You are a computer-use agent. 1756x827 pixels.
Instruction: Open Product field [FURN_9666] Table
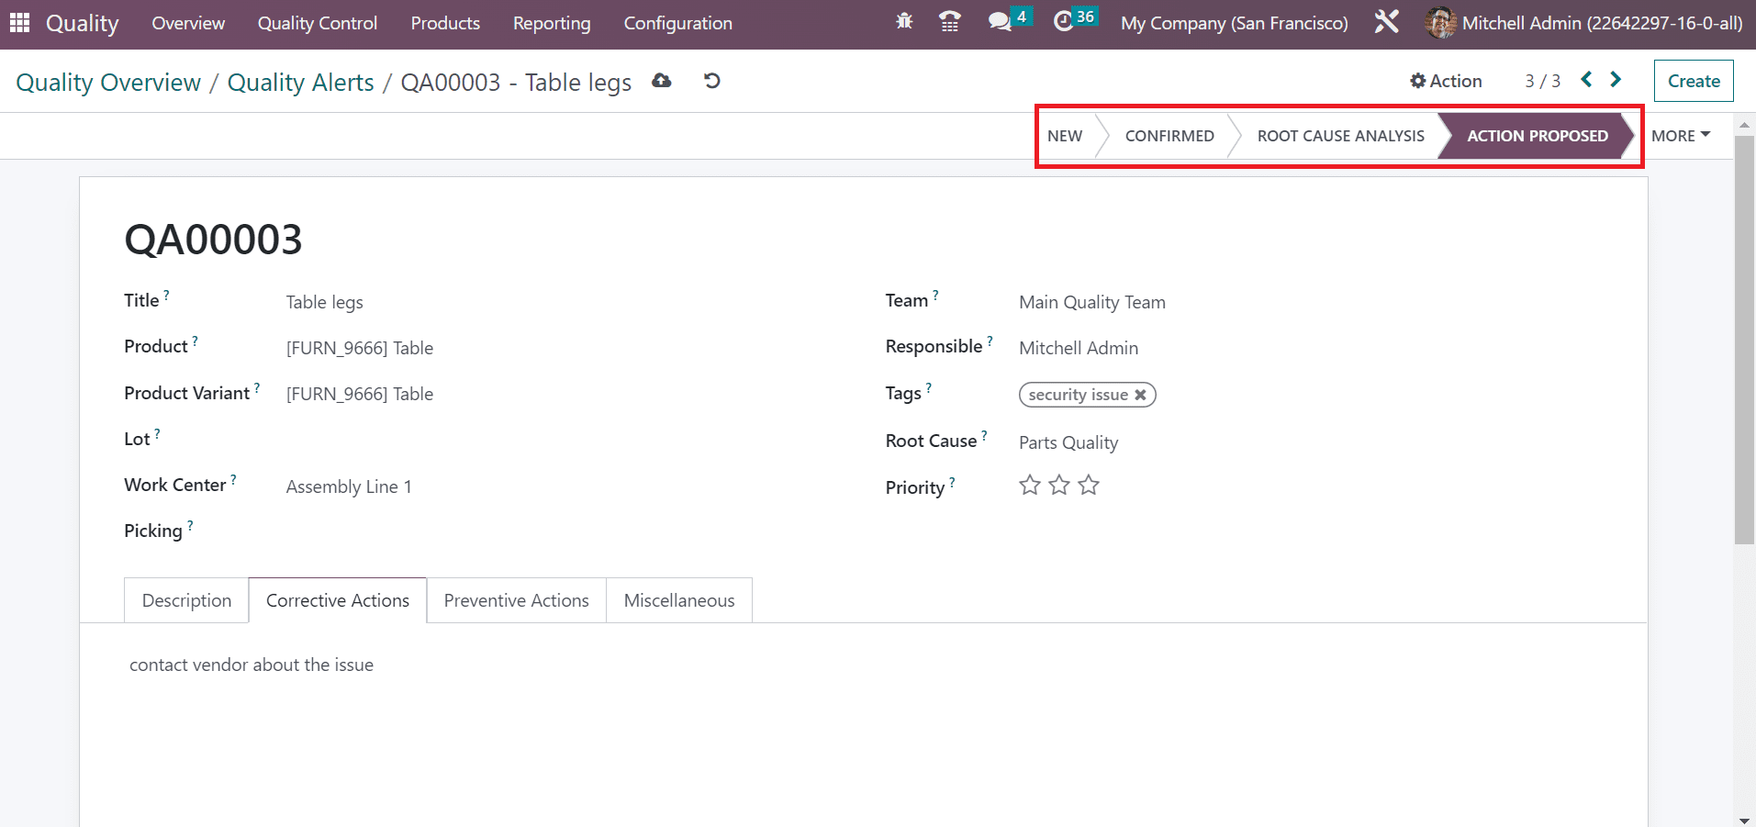click(x=360, y=348)
